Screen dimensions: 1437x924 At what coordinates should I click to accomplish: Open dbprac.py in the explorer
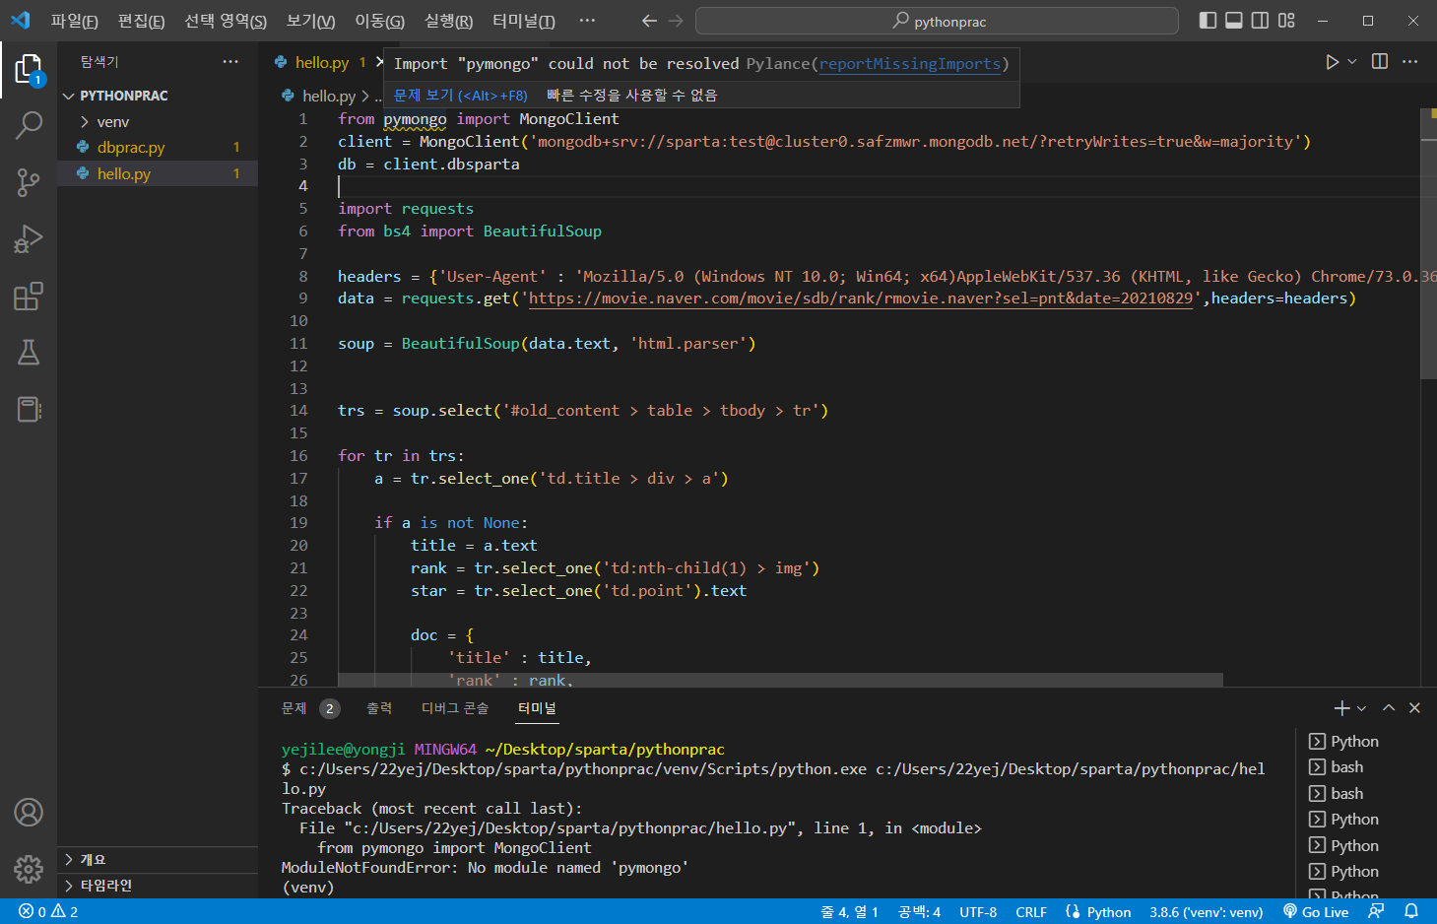pos(158,147)
